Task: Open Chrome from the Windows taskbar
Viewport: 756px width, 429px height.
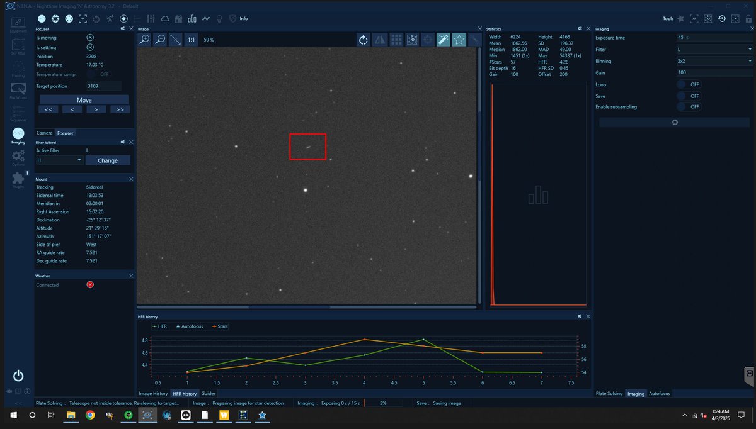Action: point(90,415)
